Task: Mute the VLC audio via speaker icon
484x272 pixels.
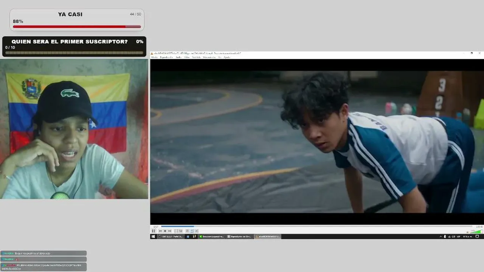Action: 468,232
